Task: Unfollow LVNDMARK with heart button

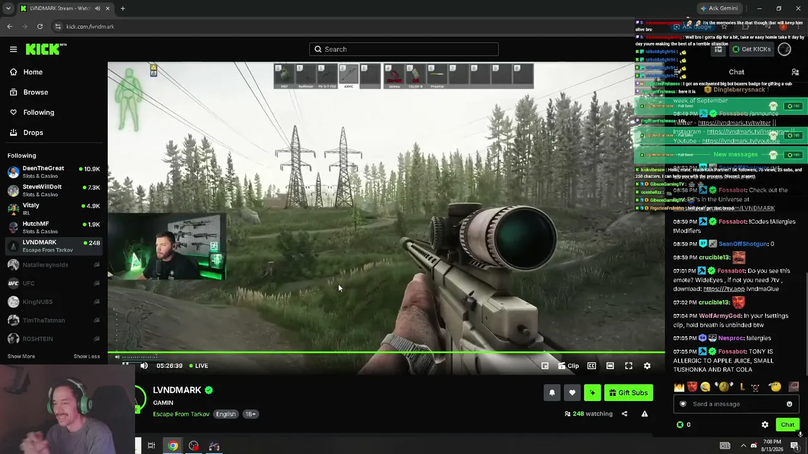Action: [x=572, y=393]
